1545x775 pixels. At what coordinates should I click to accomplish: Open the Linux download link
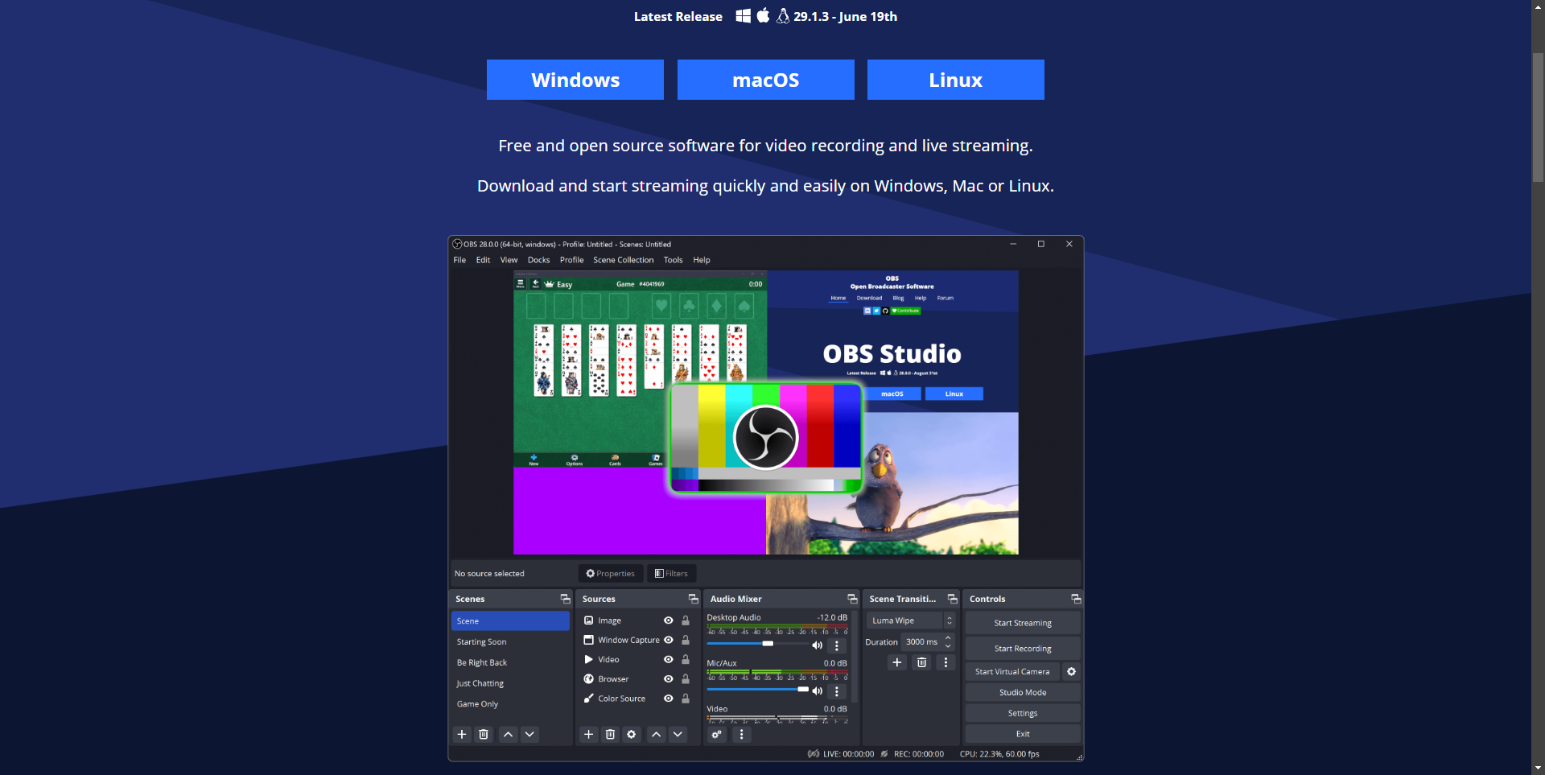[x=955, y=80]
